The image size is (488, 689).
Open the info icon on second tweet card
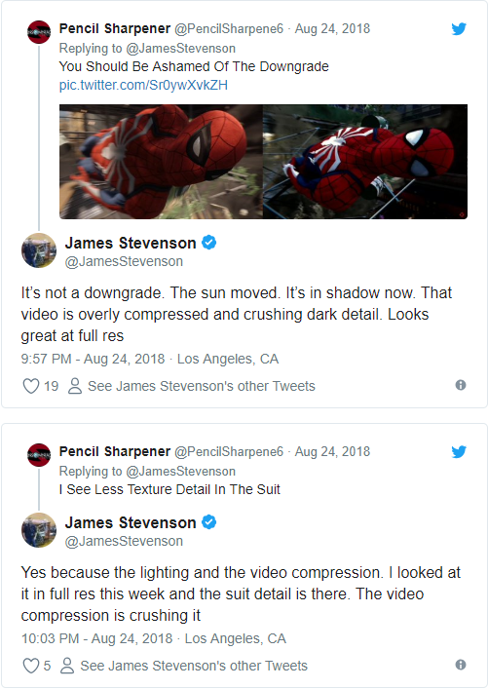[461, 665]
